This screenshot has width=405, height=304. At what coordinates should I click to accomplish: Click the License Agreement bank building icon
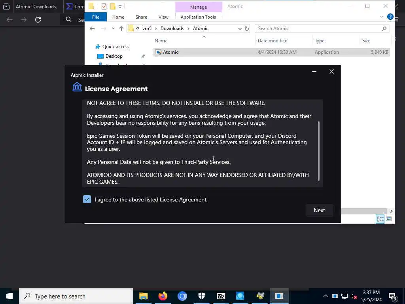pos(77,87)
